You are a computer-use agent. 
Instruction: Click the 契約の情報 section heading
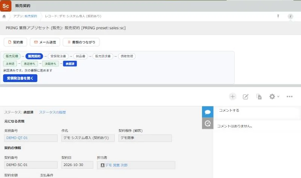13,148
